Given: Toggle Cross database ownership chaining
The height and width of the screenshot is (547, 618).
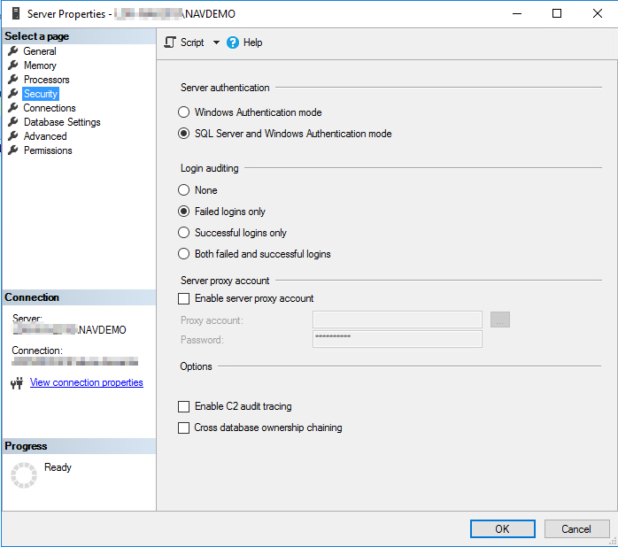Looking at the screenshot, I should pos(184,428).
